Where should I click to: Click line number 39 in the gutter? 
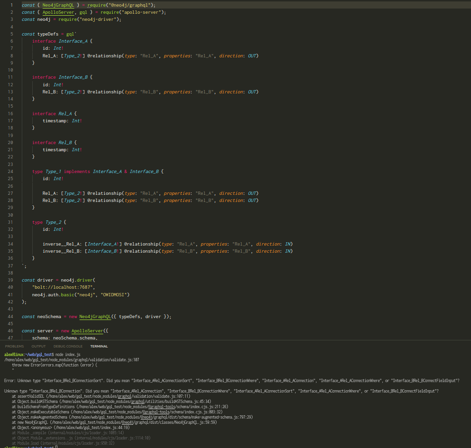coord(10,280)
